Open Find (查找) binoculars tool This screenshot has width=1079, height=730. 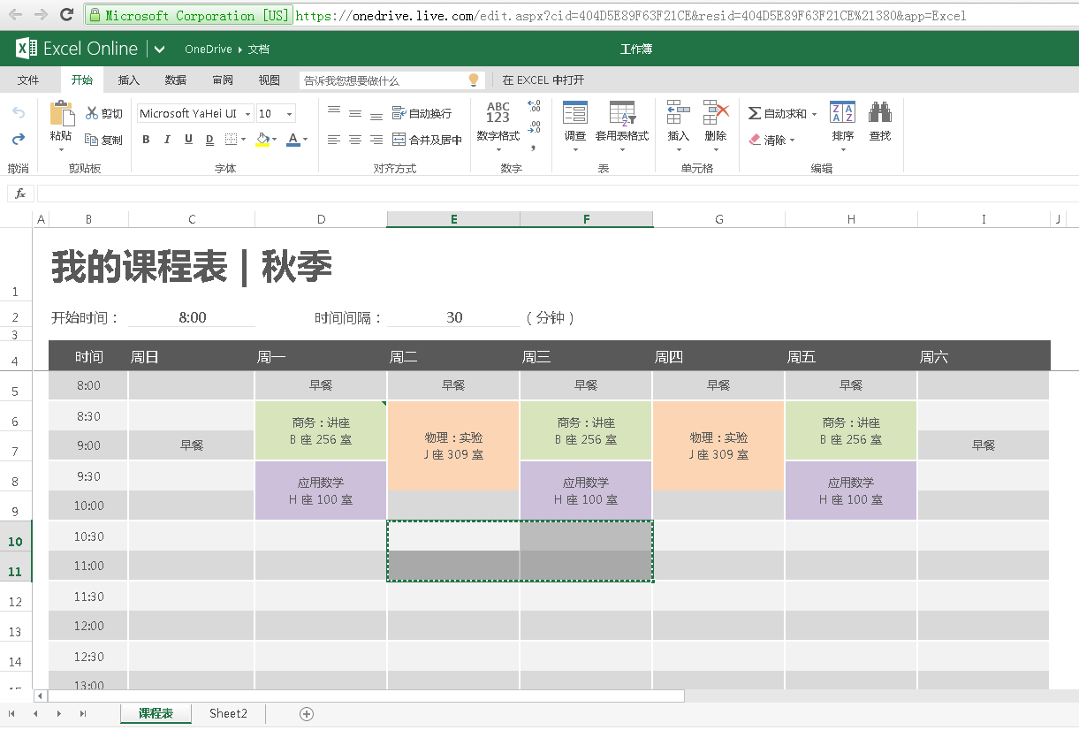[879, 113]
